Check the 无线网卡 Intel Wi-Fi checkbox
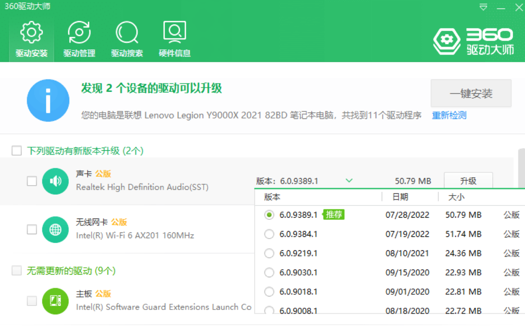525x332 pixels. click(x=32, y=230)
